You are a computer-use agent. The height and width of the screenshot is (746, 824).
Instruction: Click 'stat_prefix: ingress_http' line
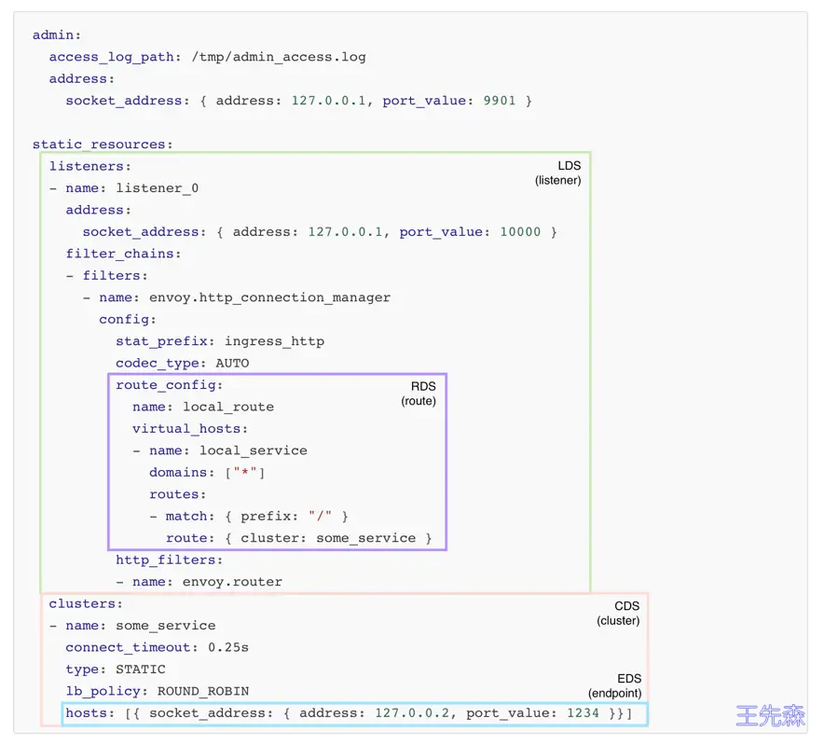pyautogui.click(x=220, y=341)
